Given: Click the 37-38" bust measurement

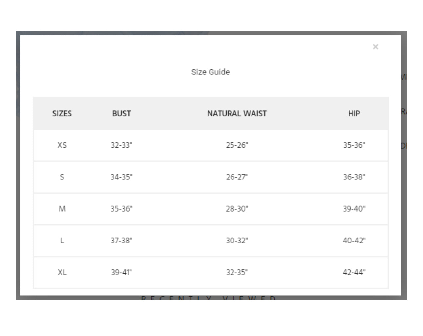Looking at the screenshot, I should tap(121, 241).
